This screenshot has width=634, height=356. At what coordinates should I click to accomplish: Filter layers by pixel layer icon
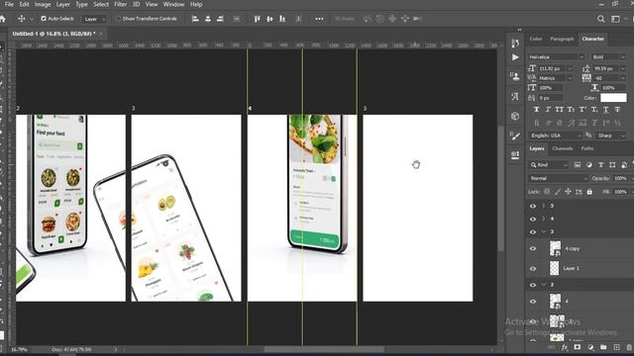[x=578, y=165]
